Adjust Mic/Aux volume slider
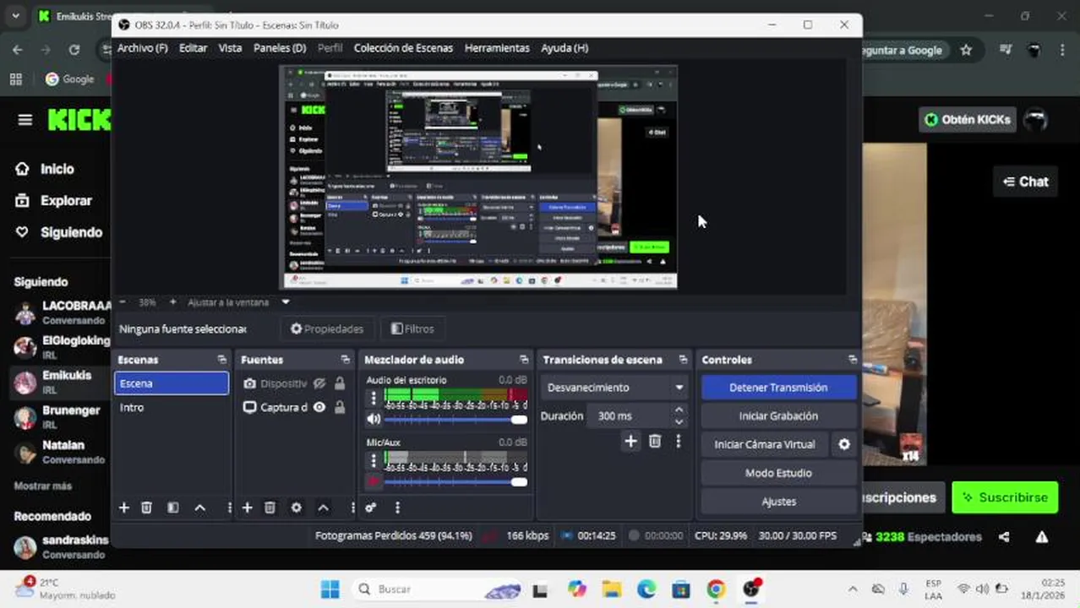The width and height of the screenshot is (1080, 608). click(455, 482)
